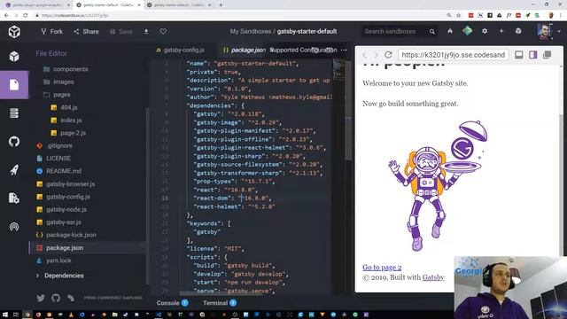Open the gatsby-browser.js file
The width and height of the screenshot is (567, 319).
pyautogui.click(x=66, y=184)
